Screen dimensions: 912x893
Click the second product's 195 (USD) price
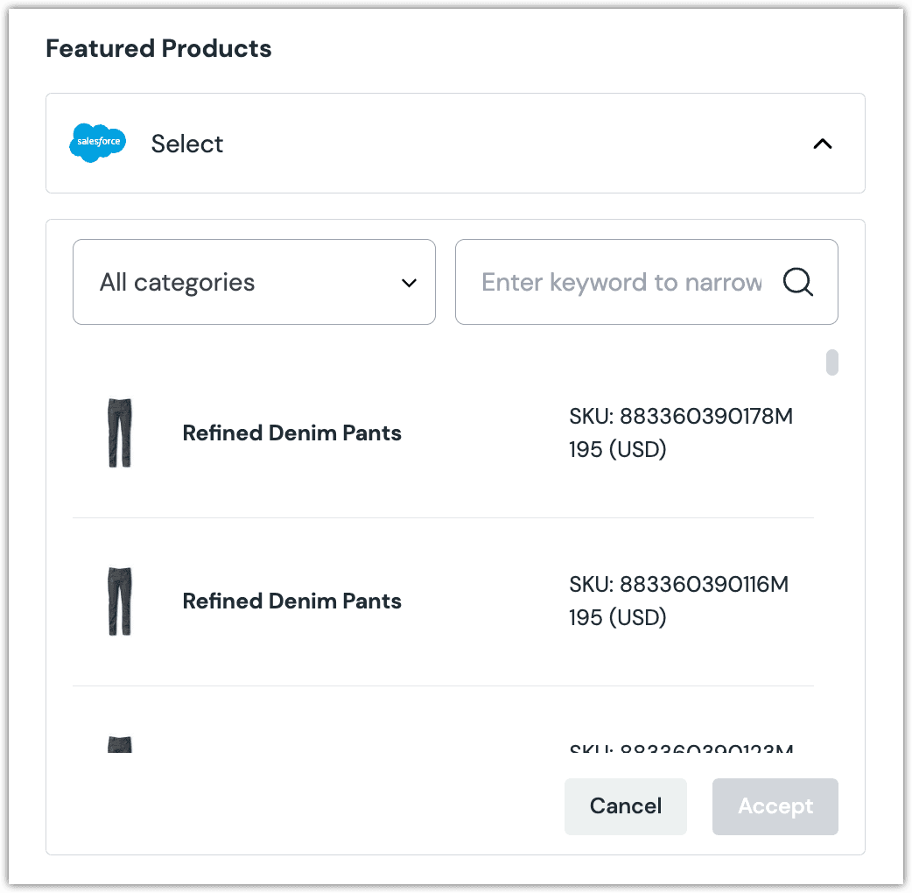[x=618, y=618]
